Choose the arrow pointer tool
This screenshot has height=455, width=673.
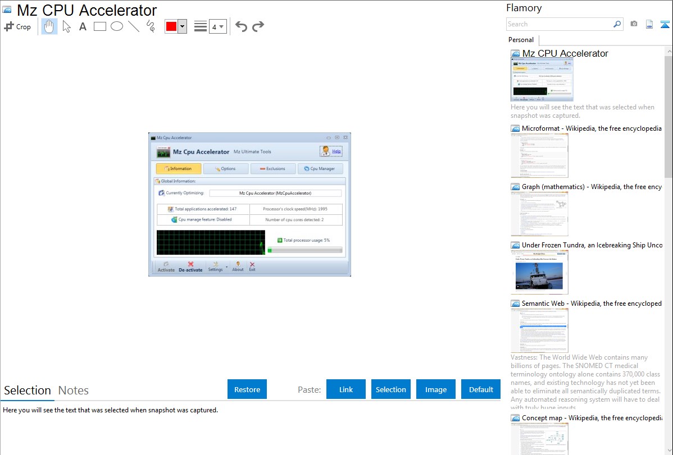coord(66,26)
